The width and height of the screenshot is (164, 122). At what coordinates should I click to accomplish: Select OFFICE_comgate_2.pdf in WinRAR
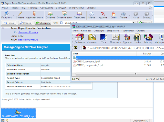coord(88,62)
